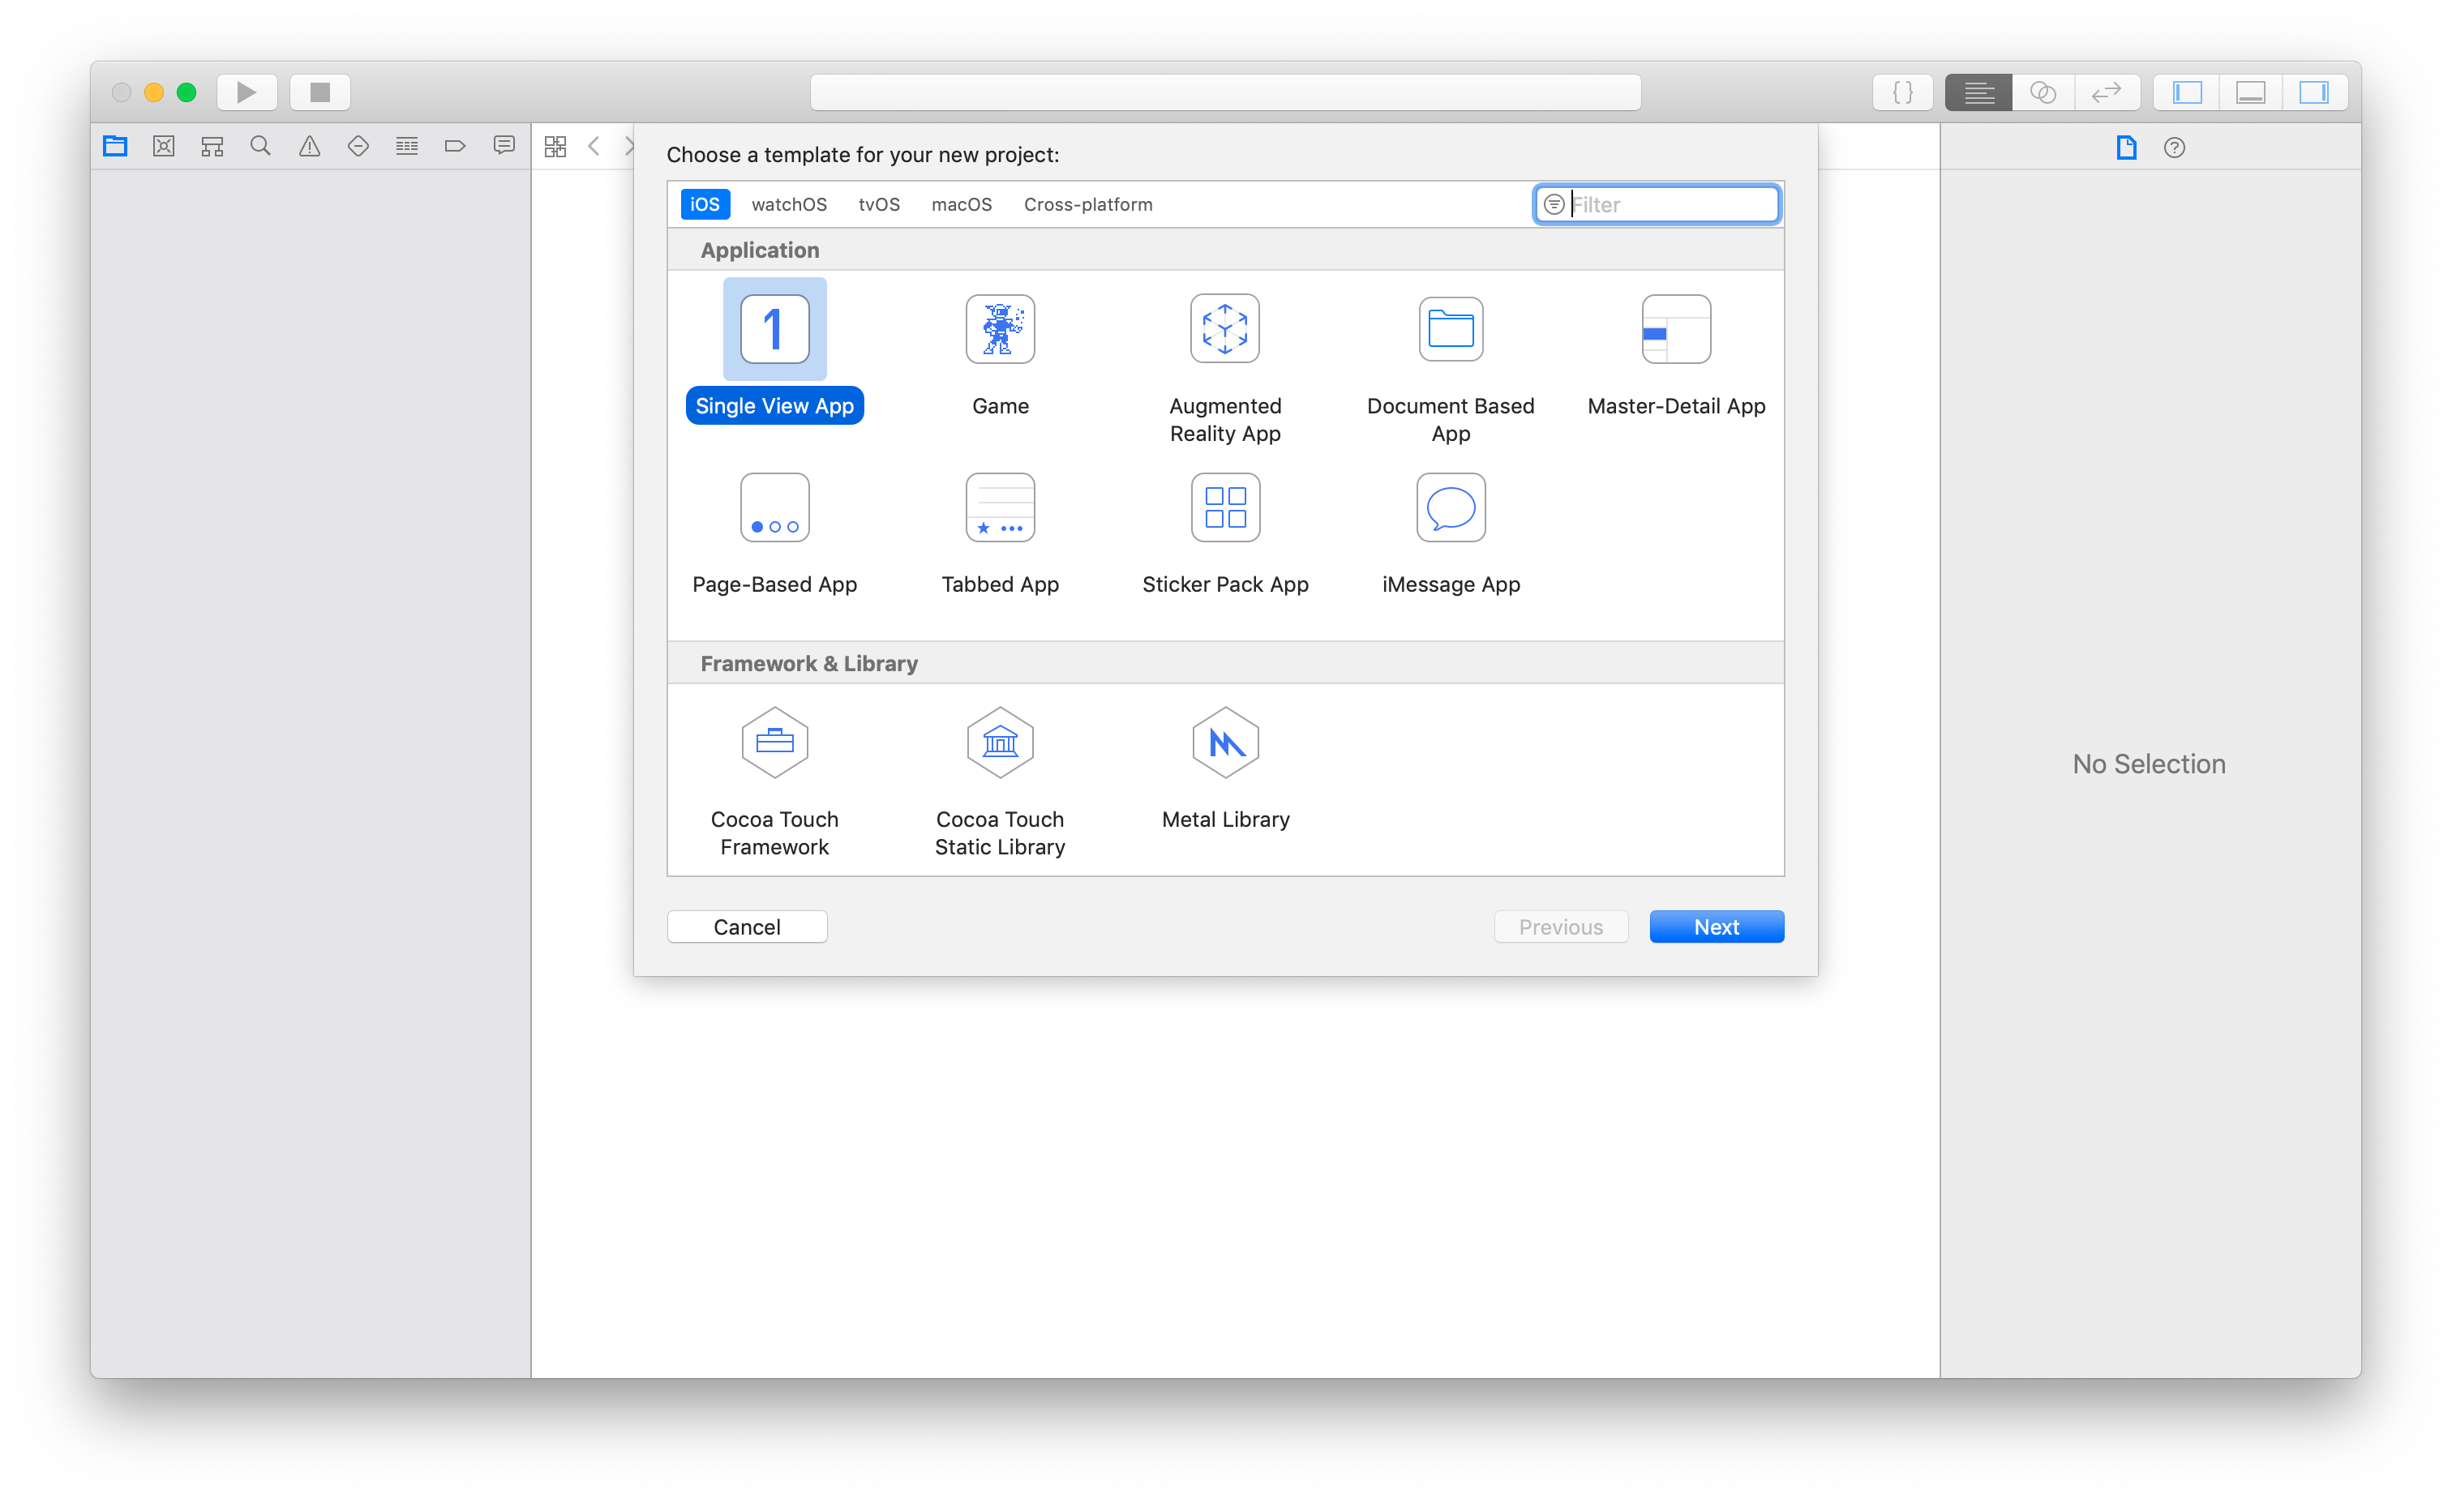
Task: Open the Report navigator speech-bubble icon
Action: pyautogui.click(x=504, y=146)
